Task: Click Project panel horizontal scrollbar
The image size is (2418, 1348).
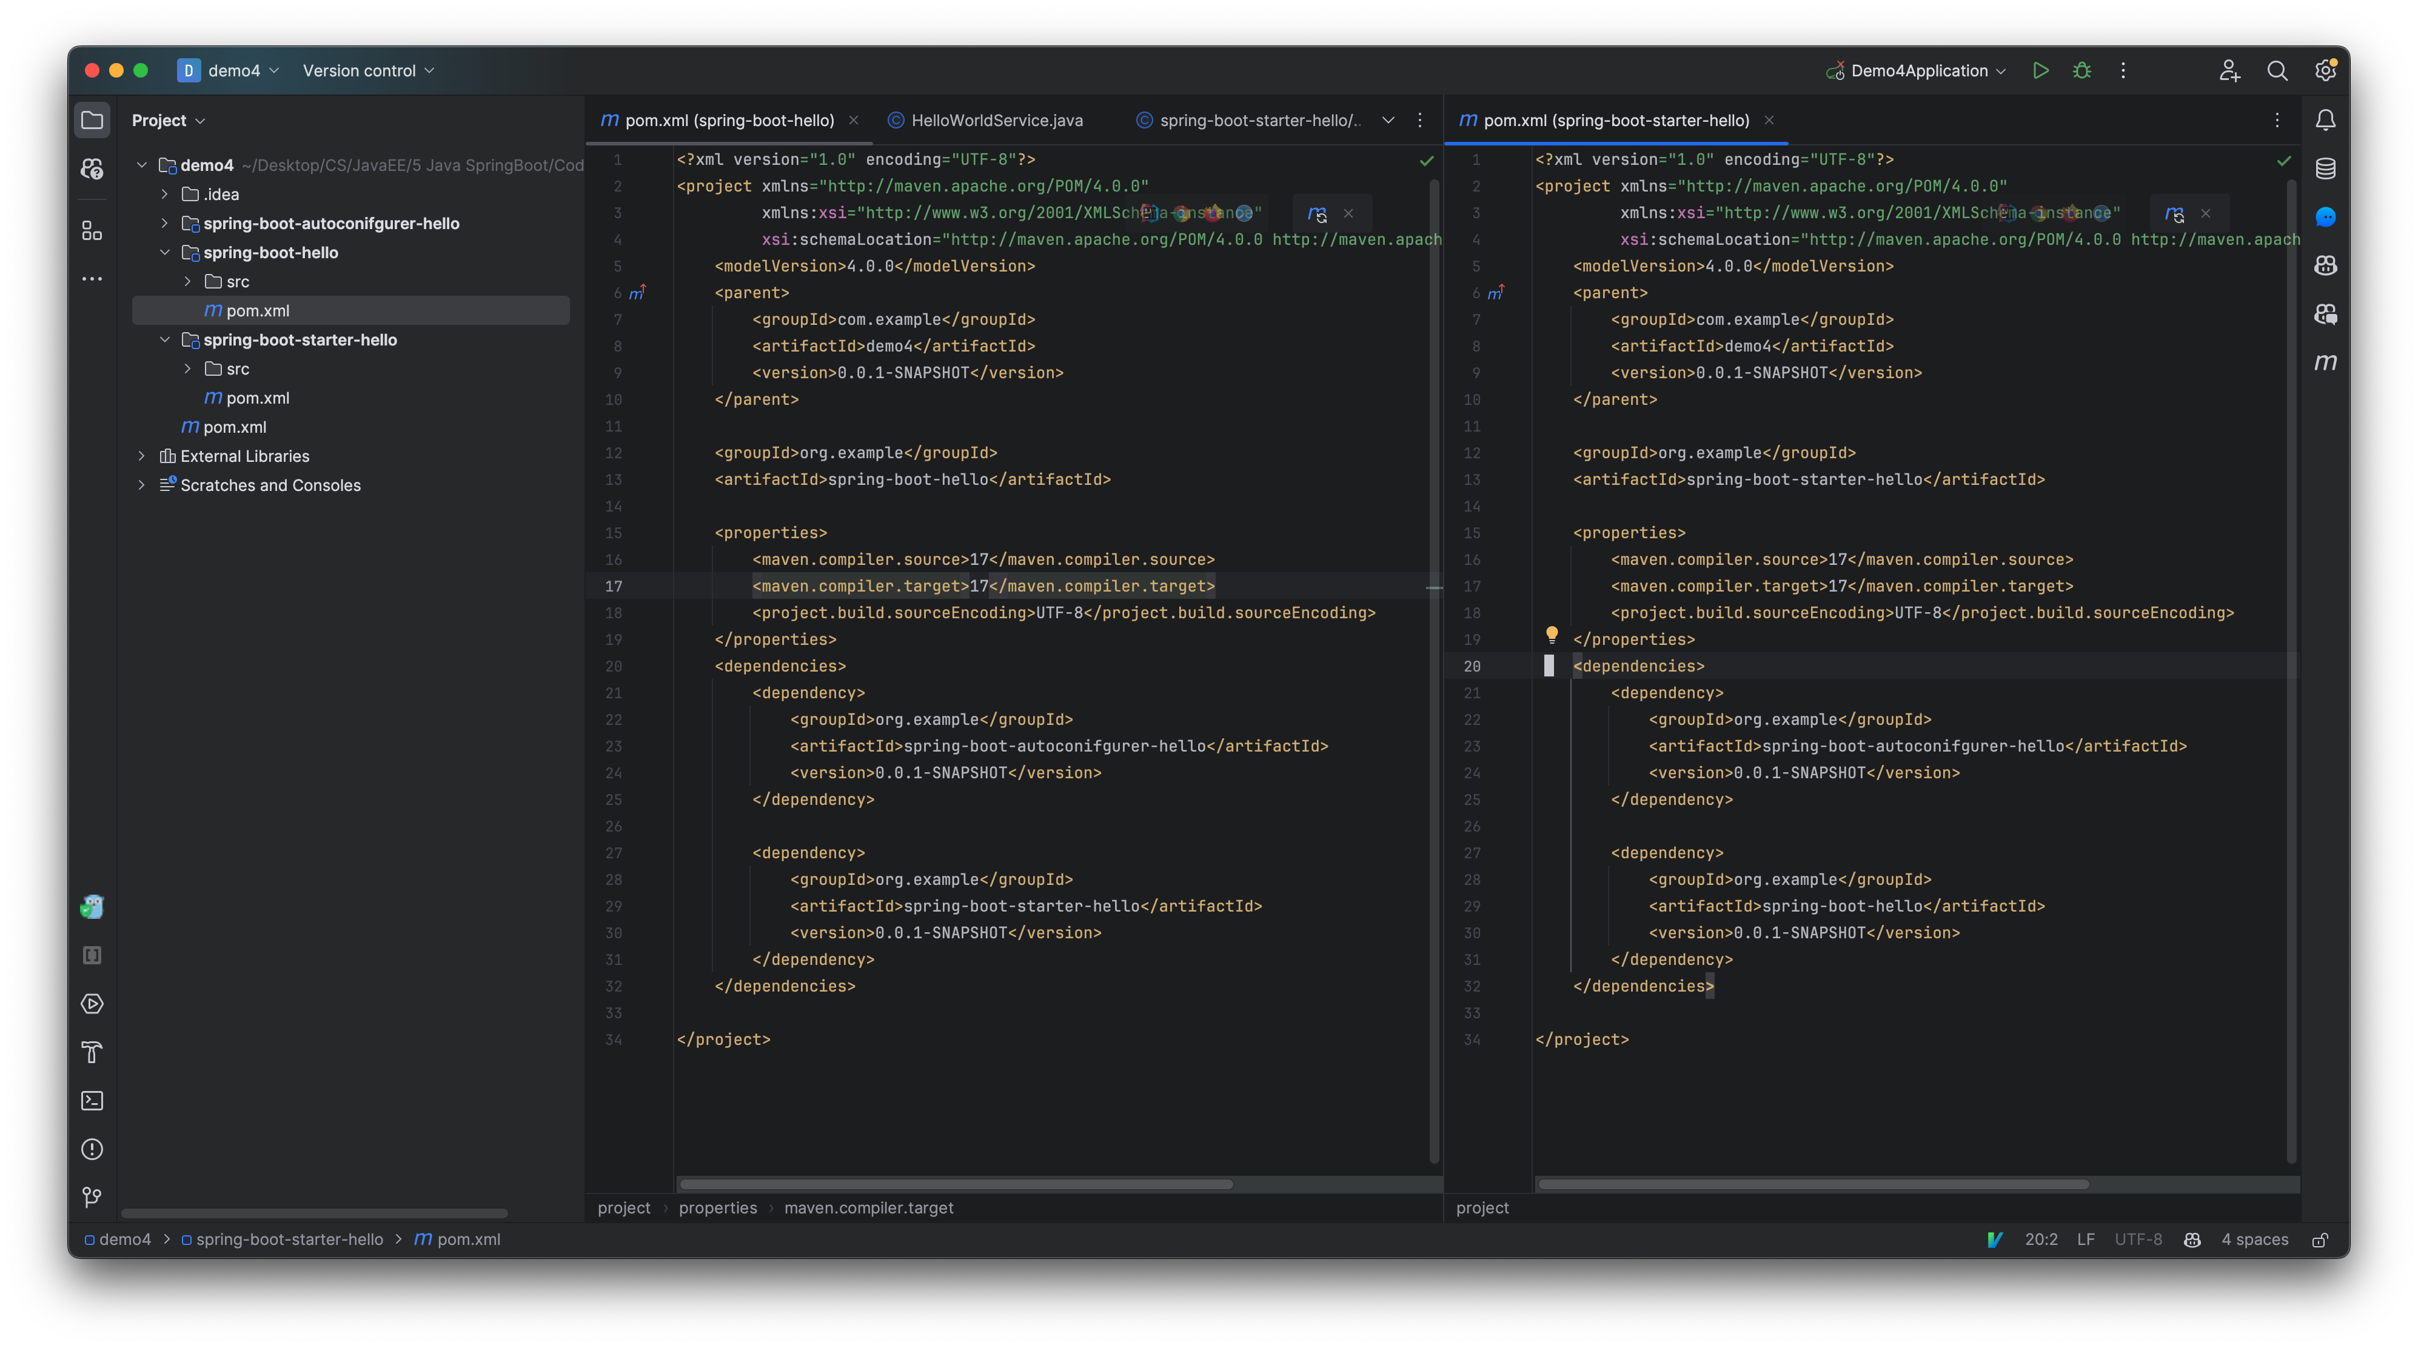Action: click(x=315, y=1213)
